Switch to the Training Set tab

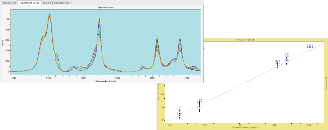[9, 3]
